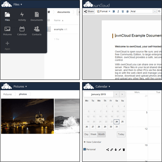Apply italic formatting in editor
The image size is (162, 162).
coord(118,12)
